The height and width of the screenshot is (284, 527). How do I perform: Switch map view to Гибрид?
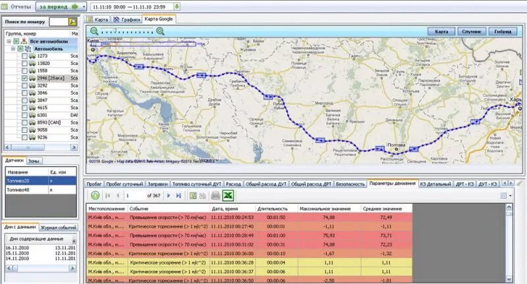pyautogui.click(x=503, y=31)
